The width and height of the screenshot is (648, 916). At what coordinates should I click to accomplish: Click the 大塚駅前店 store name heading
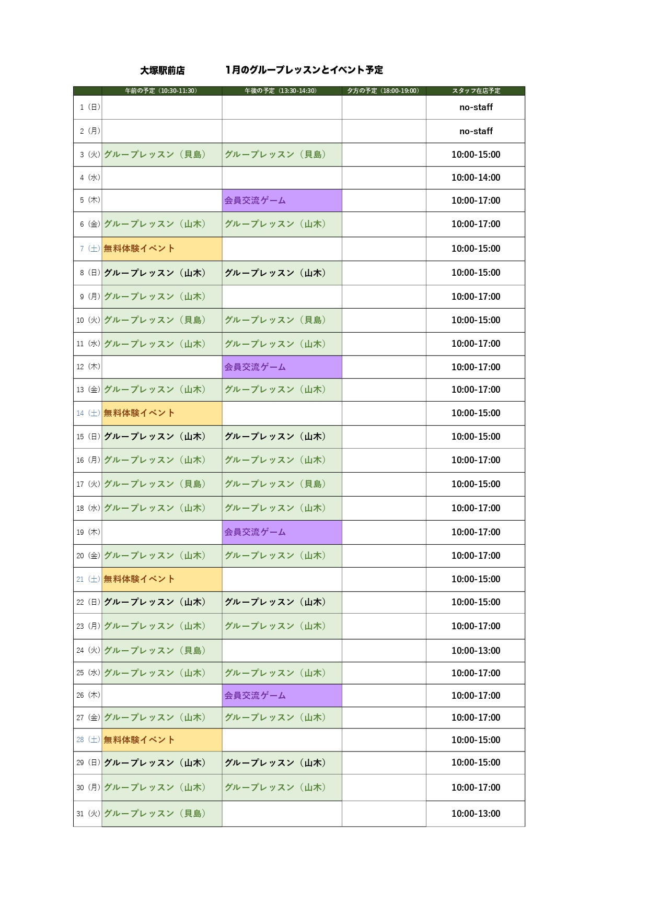point(162,71)
